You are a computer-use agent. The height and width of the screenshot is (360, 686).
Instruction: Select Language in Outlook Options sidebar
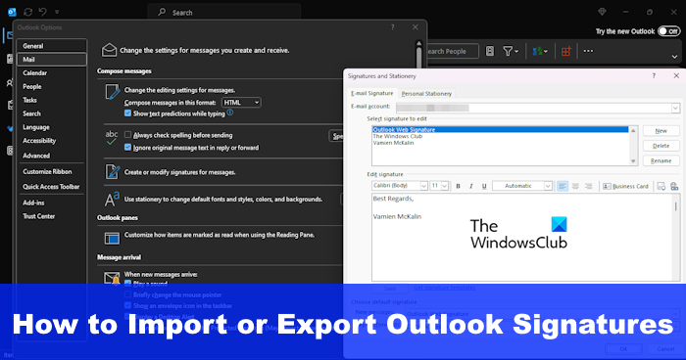[52, 127]
